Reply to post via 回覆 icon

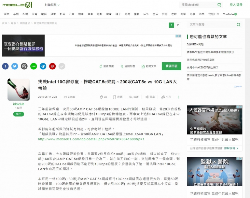pos(134,97)
